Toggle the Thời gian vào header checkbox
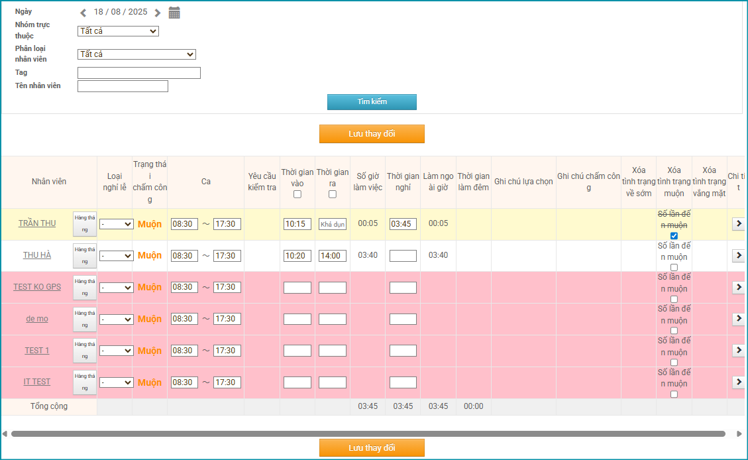Viewport: 748px width, 460px height. (x=297, y=194)
